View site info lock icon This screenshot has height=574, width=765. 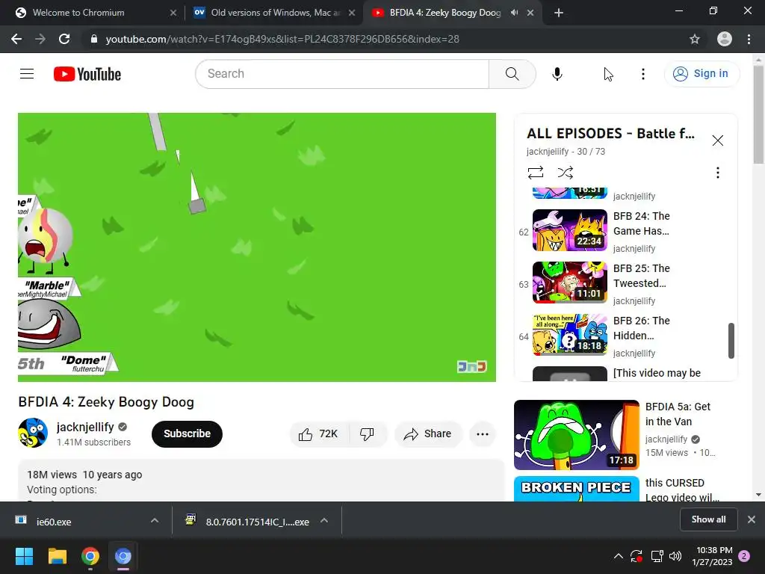(x=94, y=39)
